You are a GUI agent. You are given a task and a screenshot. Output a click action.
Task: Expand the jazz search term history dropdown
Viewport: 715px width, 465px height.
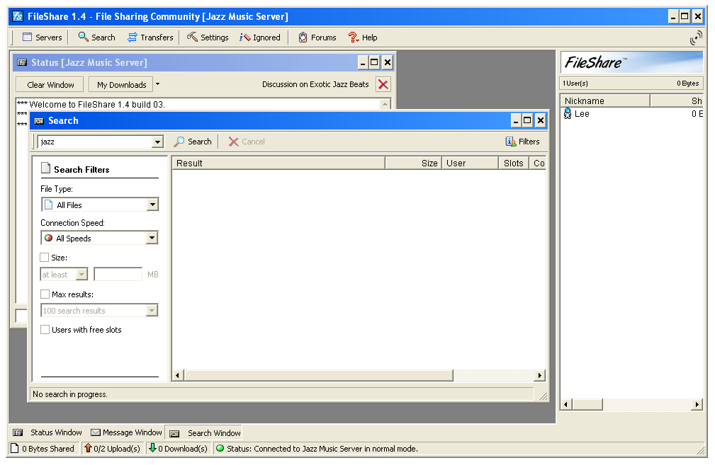pyautogui.click(x=157, y=142)
